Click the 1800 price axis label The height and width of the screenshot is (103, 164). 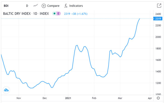click(158, 49)
